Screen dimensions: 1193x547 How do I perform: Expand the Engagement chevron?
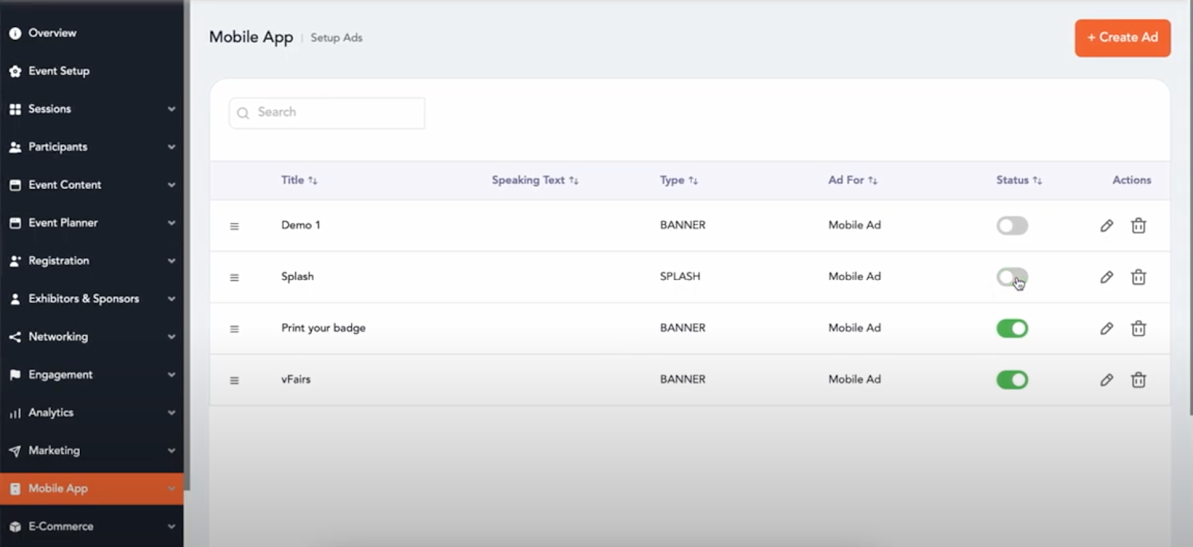coord(171,375)
